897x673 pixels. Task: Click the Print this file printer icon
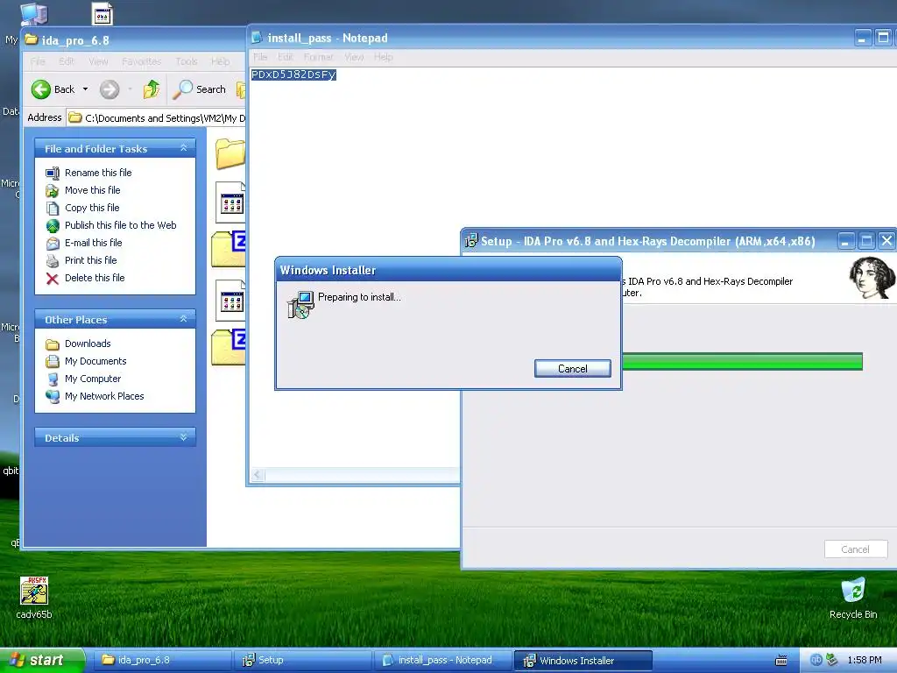52,261
